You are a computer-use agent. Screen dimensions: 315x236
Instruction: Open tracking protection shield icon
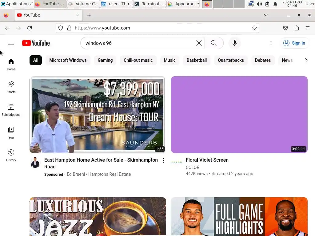(61, 28)
